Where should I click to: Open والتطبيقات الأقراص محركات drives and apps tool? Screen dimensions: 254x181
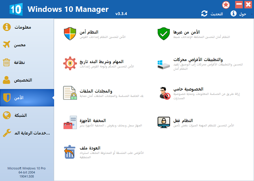(198, 60)
